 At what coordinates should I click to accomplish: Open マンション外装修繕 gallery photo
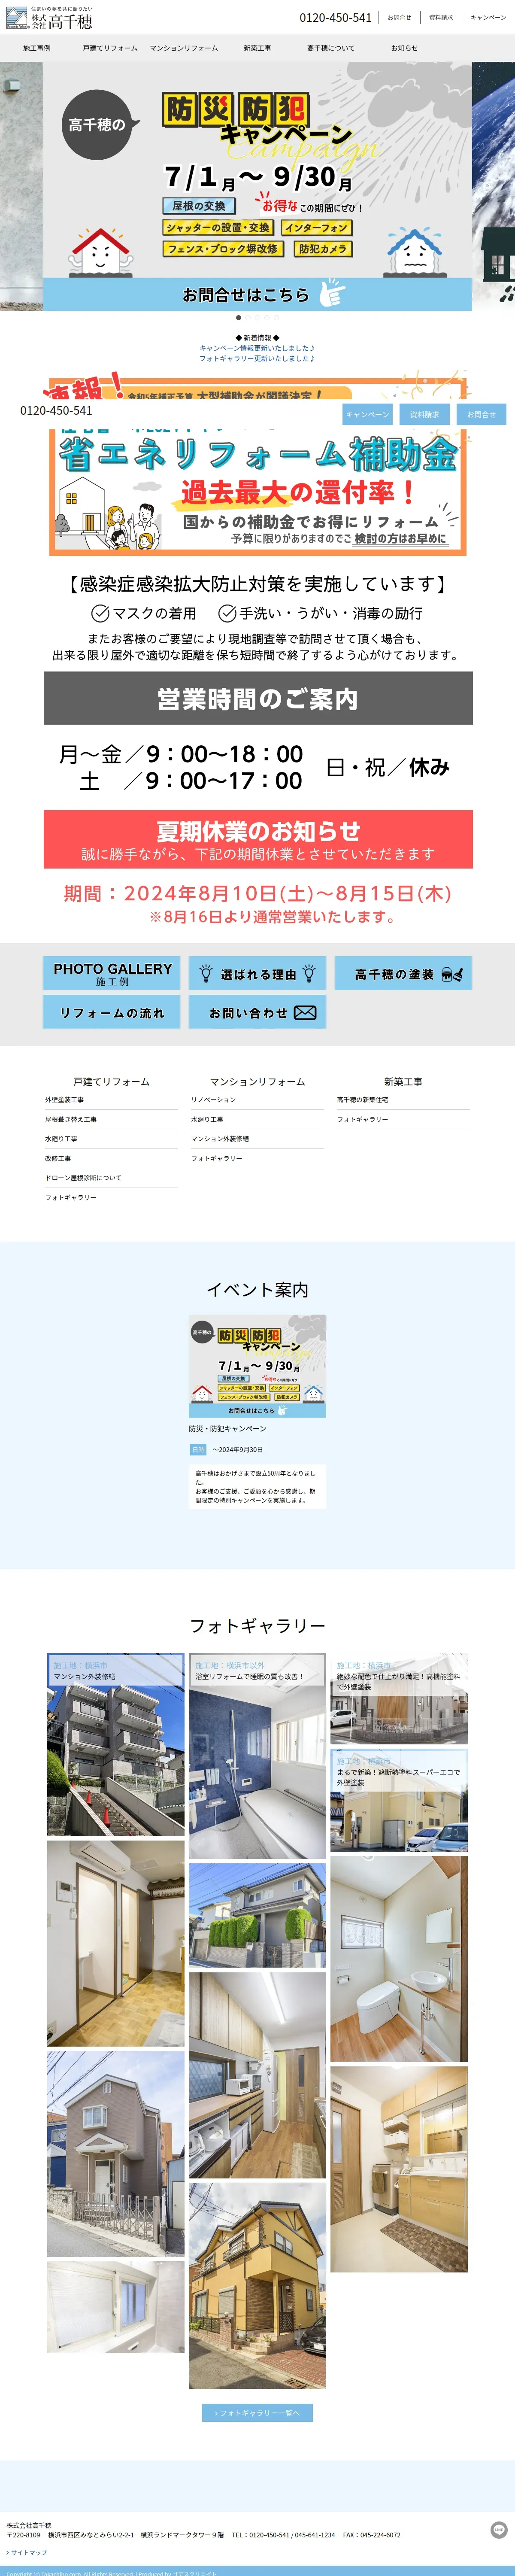pos(116,1745)
